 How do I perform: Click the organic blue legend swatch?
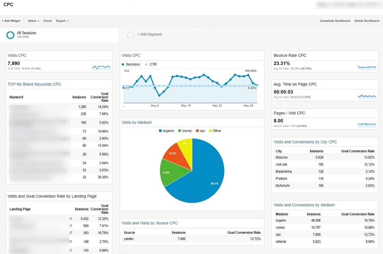[160, 131]
